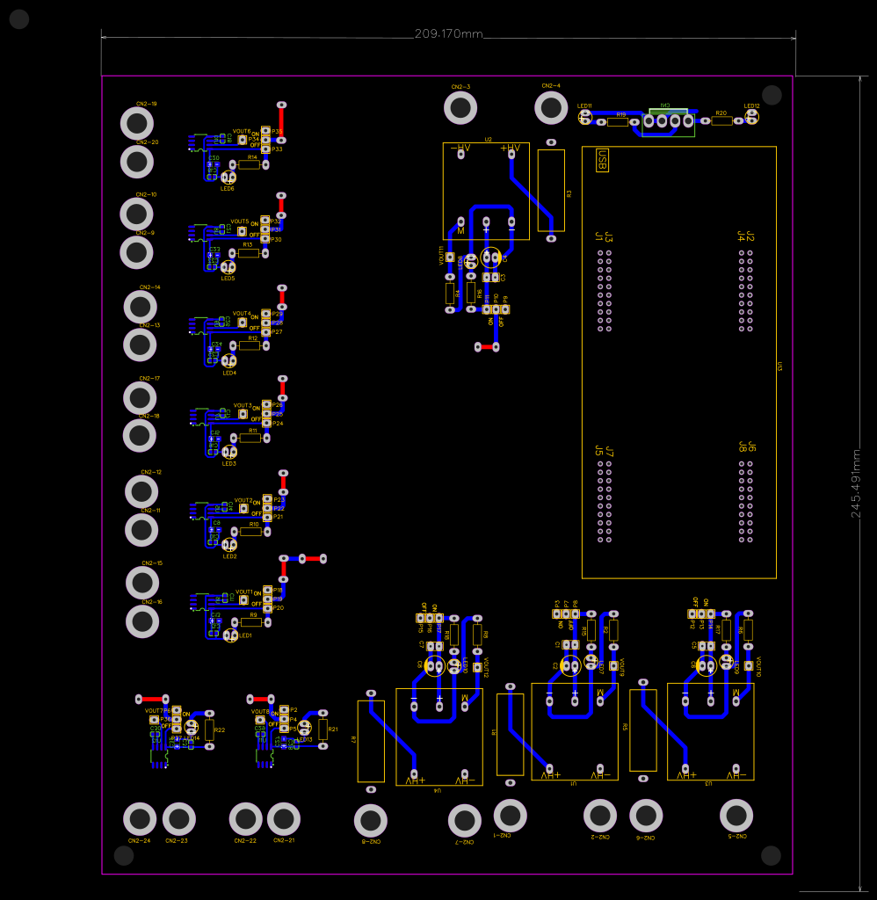Select resistor R14 near VOUT6

(249, 164)
